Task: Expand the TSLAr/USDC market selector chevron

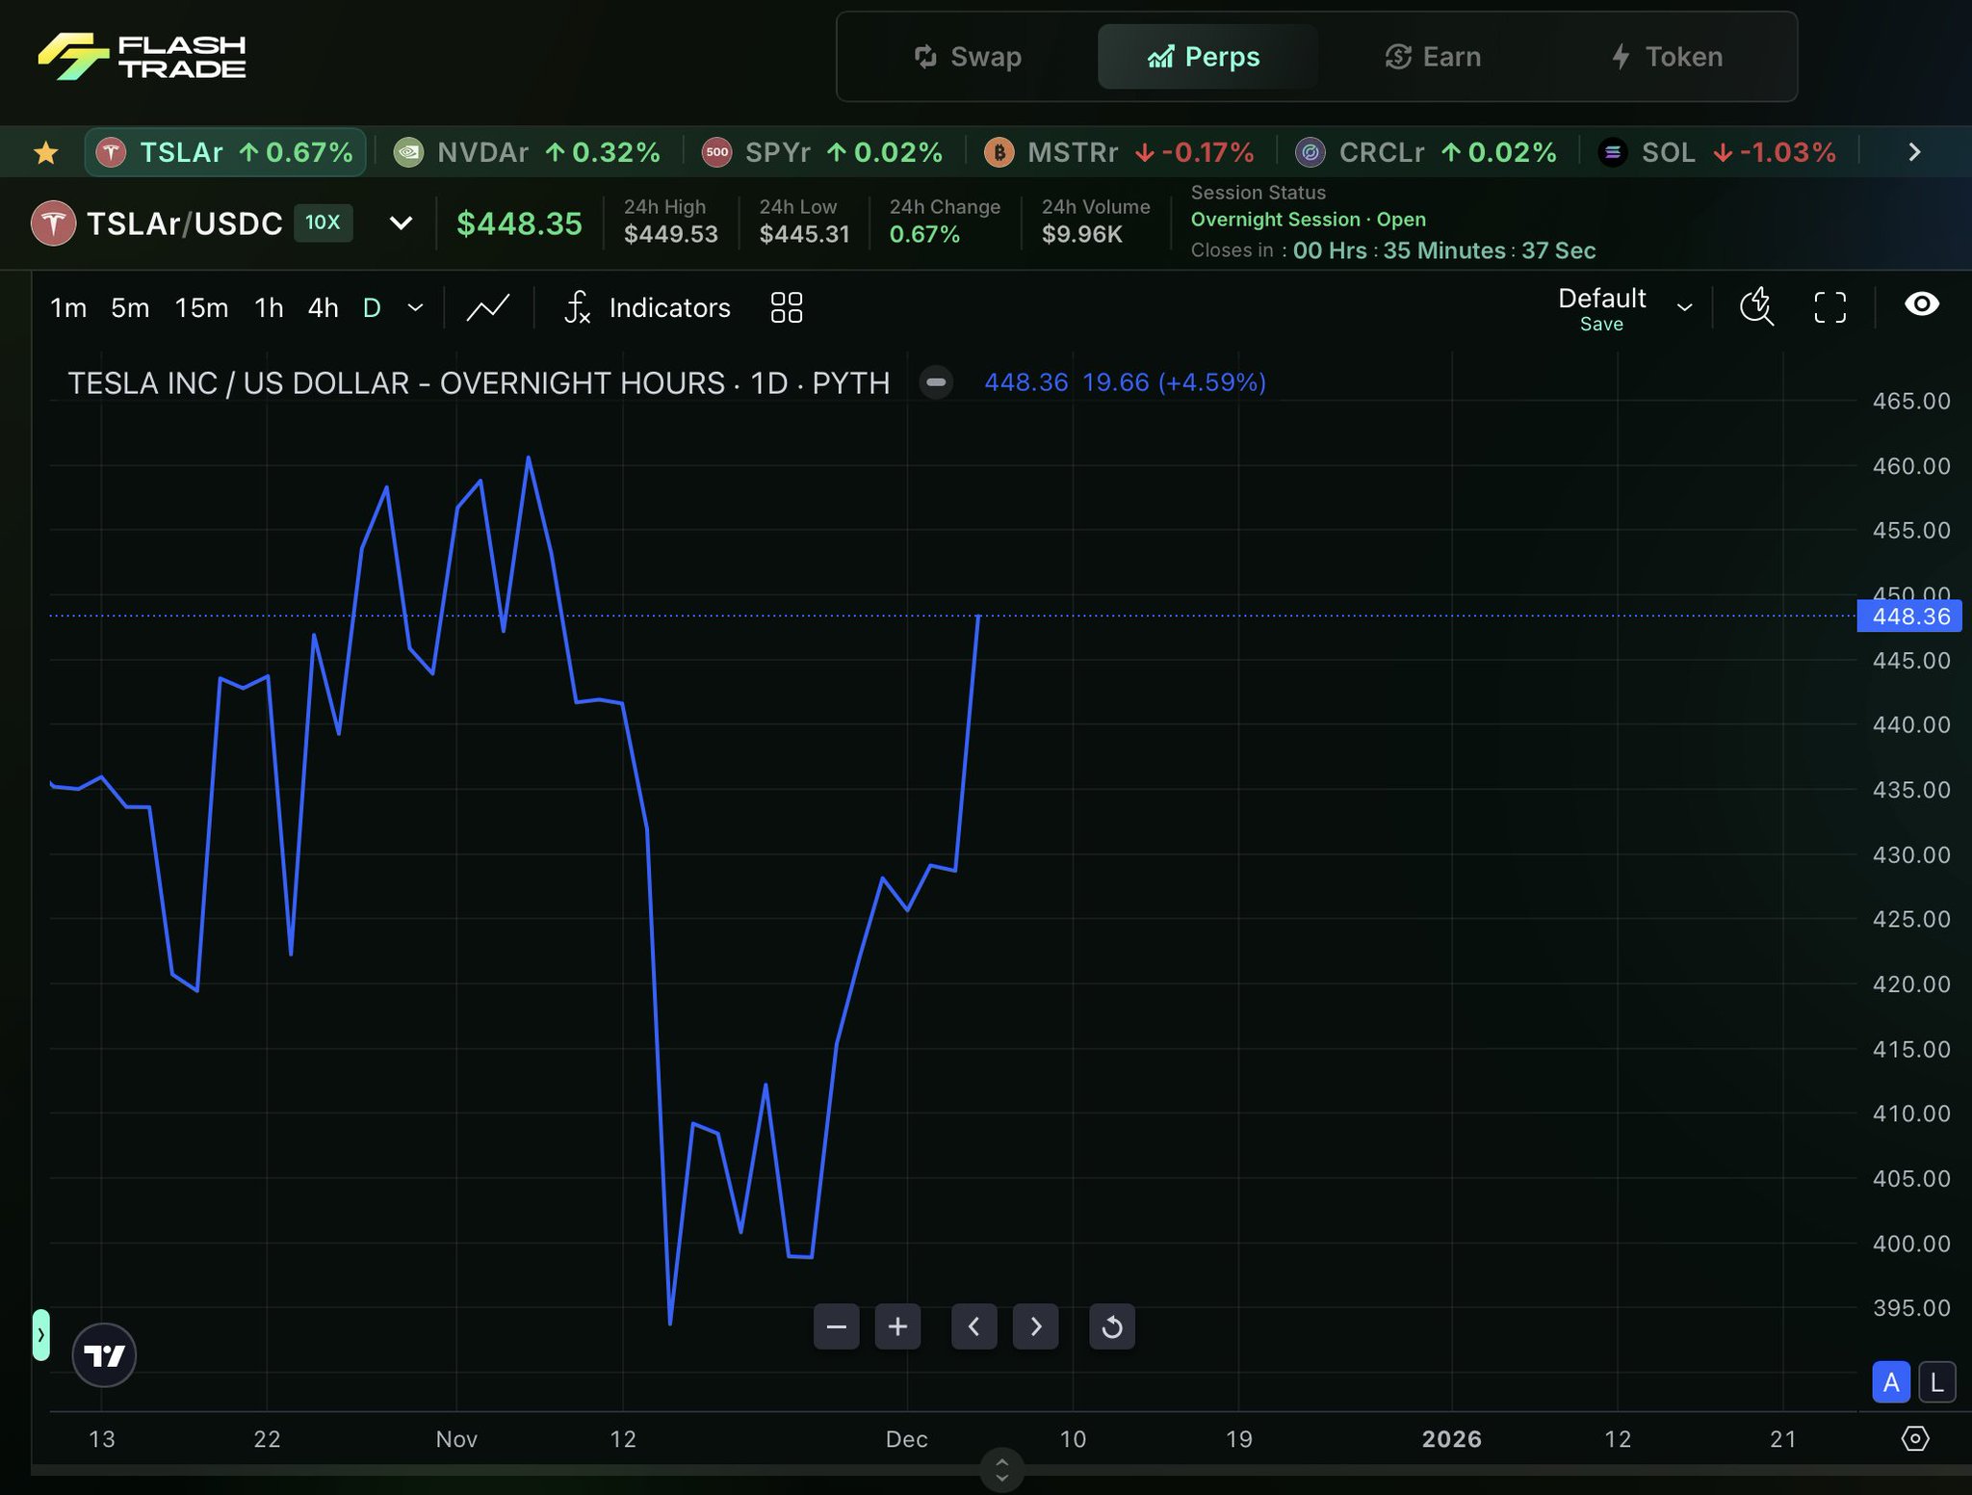Action: pos(401,223)
